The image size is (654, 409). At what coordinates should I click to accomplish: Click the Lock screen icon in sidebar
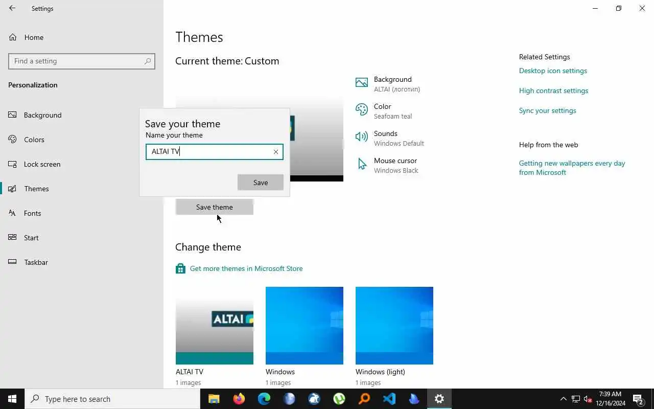pyautogui.click(x=12, y=164)
